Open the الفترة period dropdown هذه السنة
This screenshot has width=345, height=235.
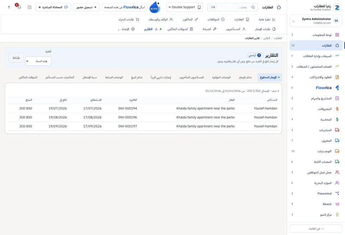pos(38,61)
